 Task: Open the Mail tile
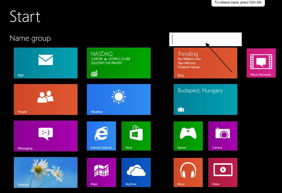pos(46,63)
